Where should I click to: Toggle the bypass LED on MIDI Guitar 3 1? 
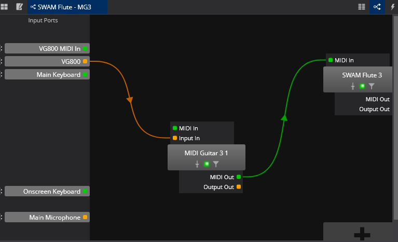click(207, 164)
